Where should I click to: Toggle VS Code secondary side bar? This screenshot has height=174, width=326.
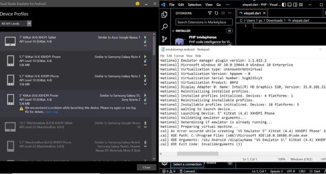coord(295,5)
